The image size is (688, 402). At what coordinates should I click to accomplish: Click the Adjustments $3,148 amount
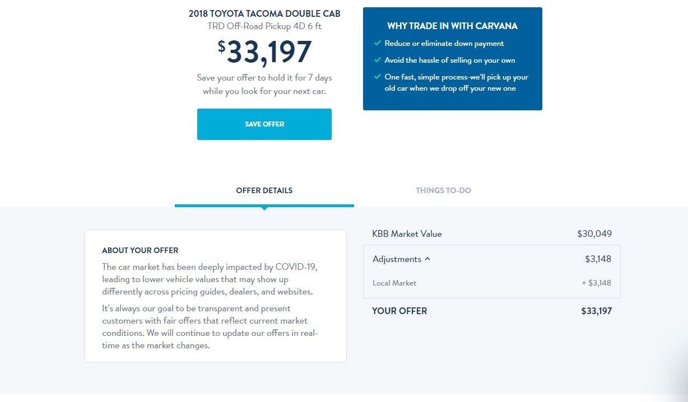598,259
